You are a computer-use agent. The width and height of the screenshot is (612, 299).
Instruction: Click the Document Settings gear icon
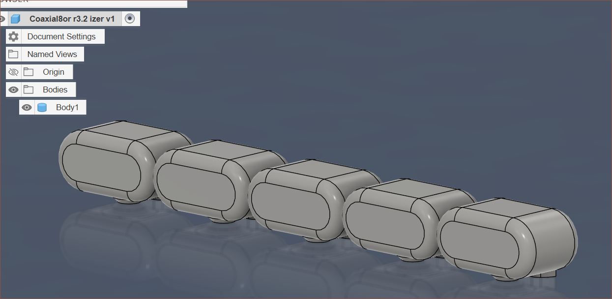coord(14,36)
